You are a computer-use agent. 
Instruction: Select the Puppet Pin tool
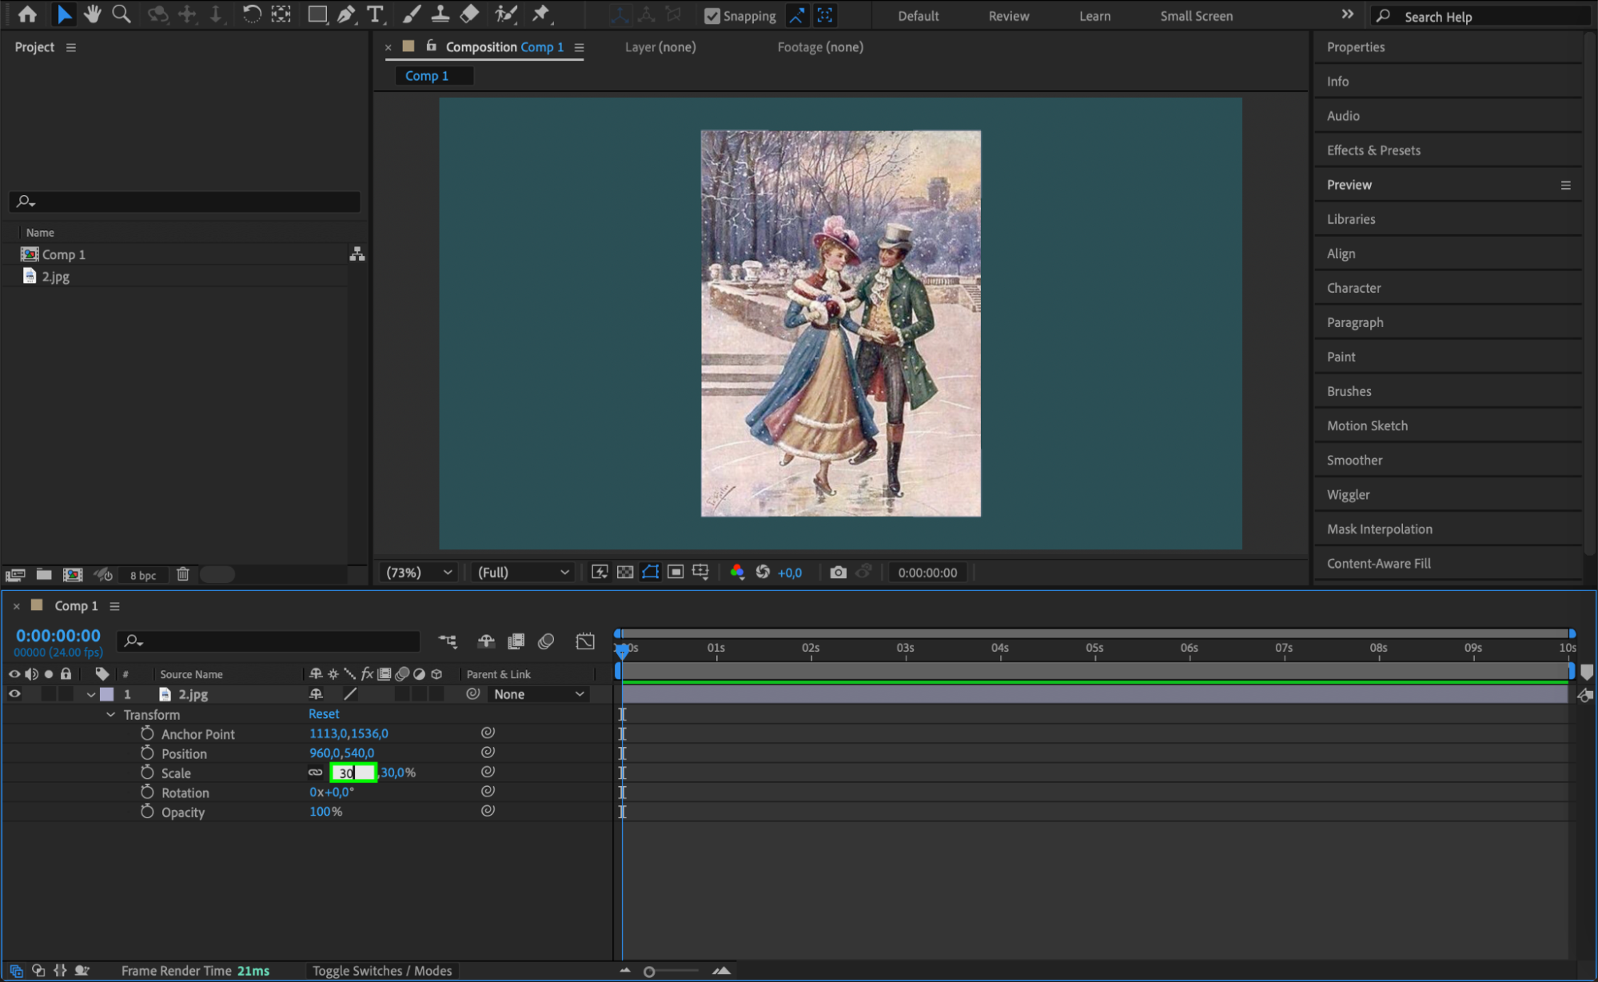coord(541,14)
